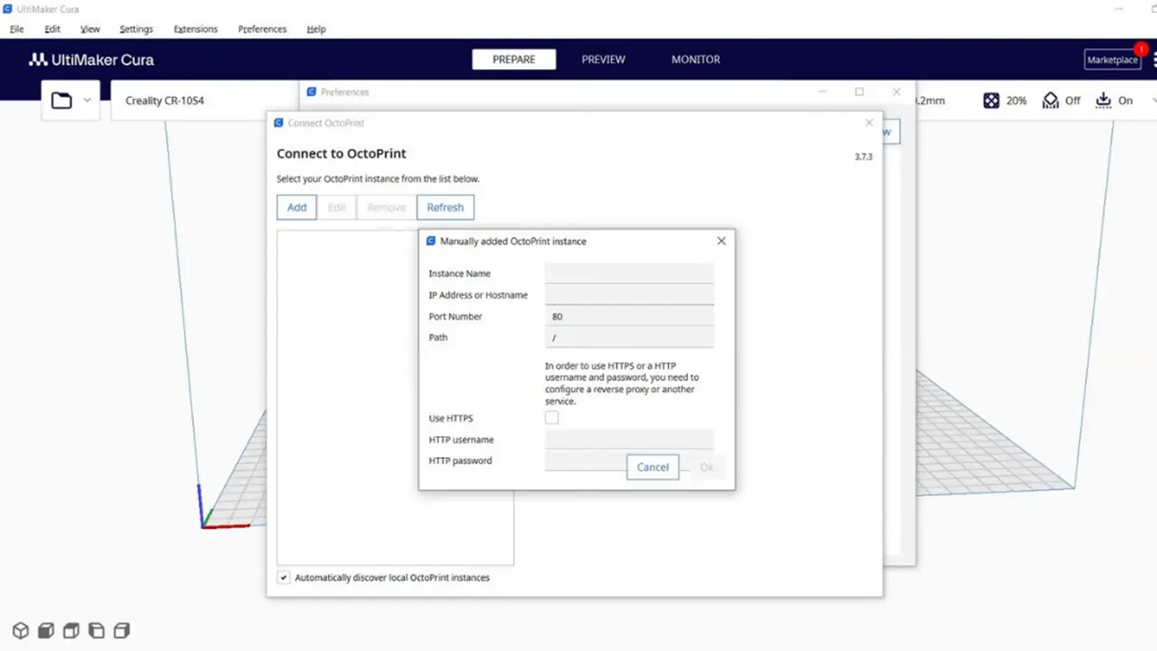
Task: Open the View menu
Action: 90,29
